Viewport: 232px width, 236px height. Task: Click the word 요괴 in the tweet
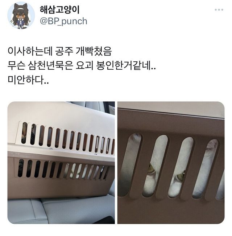[84, 66]
